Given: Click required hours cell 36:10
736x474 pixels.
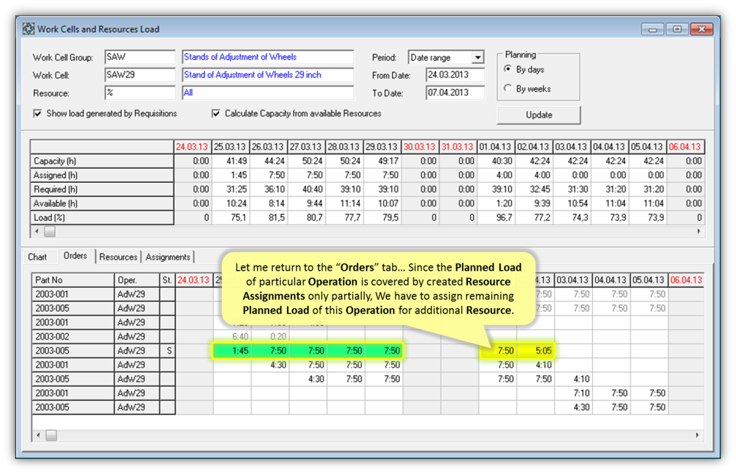Looking at the screenshot, I should [269, 189].
